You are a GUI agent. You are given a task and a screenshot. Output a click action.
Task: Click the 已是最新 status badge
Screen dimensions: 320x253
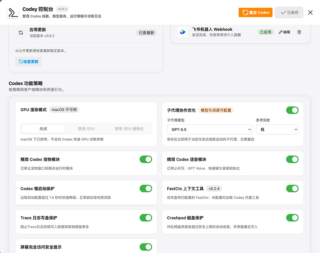pos(146,33)
